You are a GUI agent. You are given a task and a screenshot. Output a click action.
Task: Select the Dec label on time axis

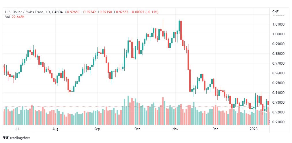tap(215, 129)
